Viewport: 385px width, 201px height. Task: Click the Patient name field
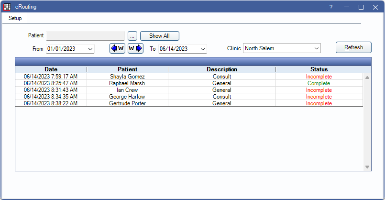85,36
